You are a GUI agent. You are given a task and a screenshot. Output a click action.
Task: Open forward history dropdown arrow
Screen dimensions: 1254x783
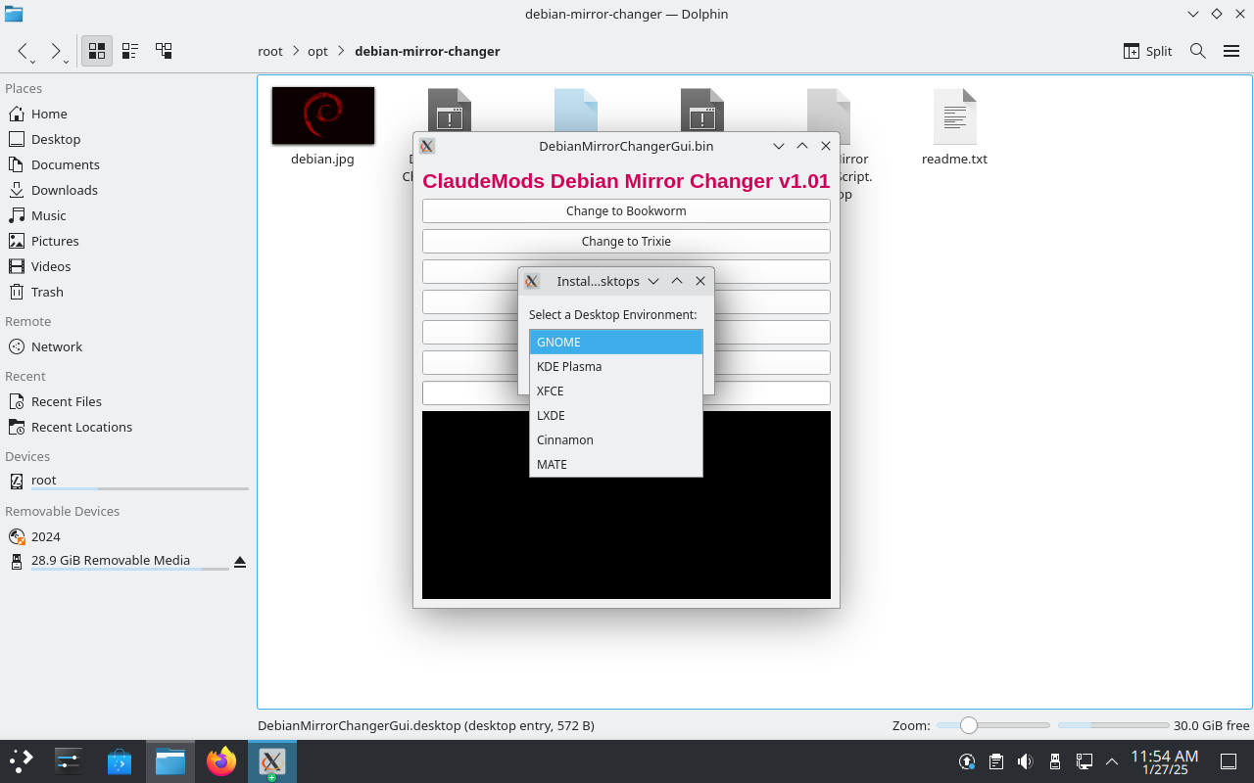click(67, 62)
